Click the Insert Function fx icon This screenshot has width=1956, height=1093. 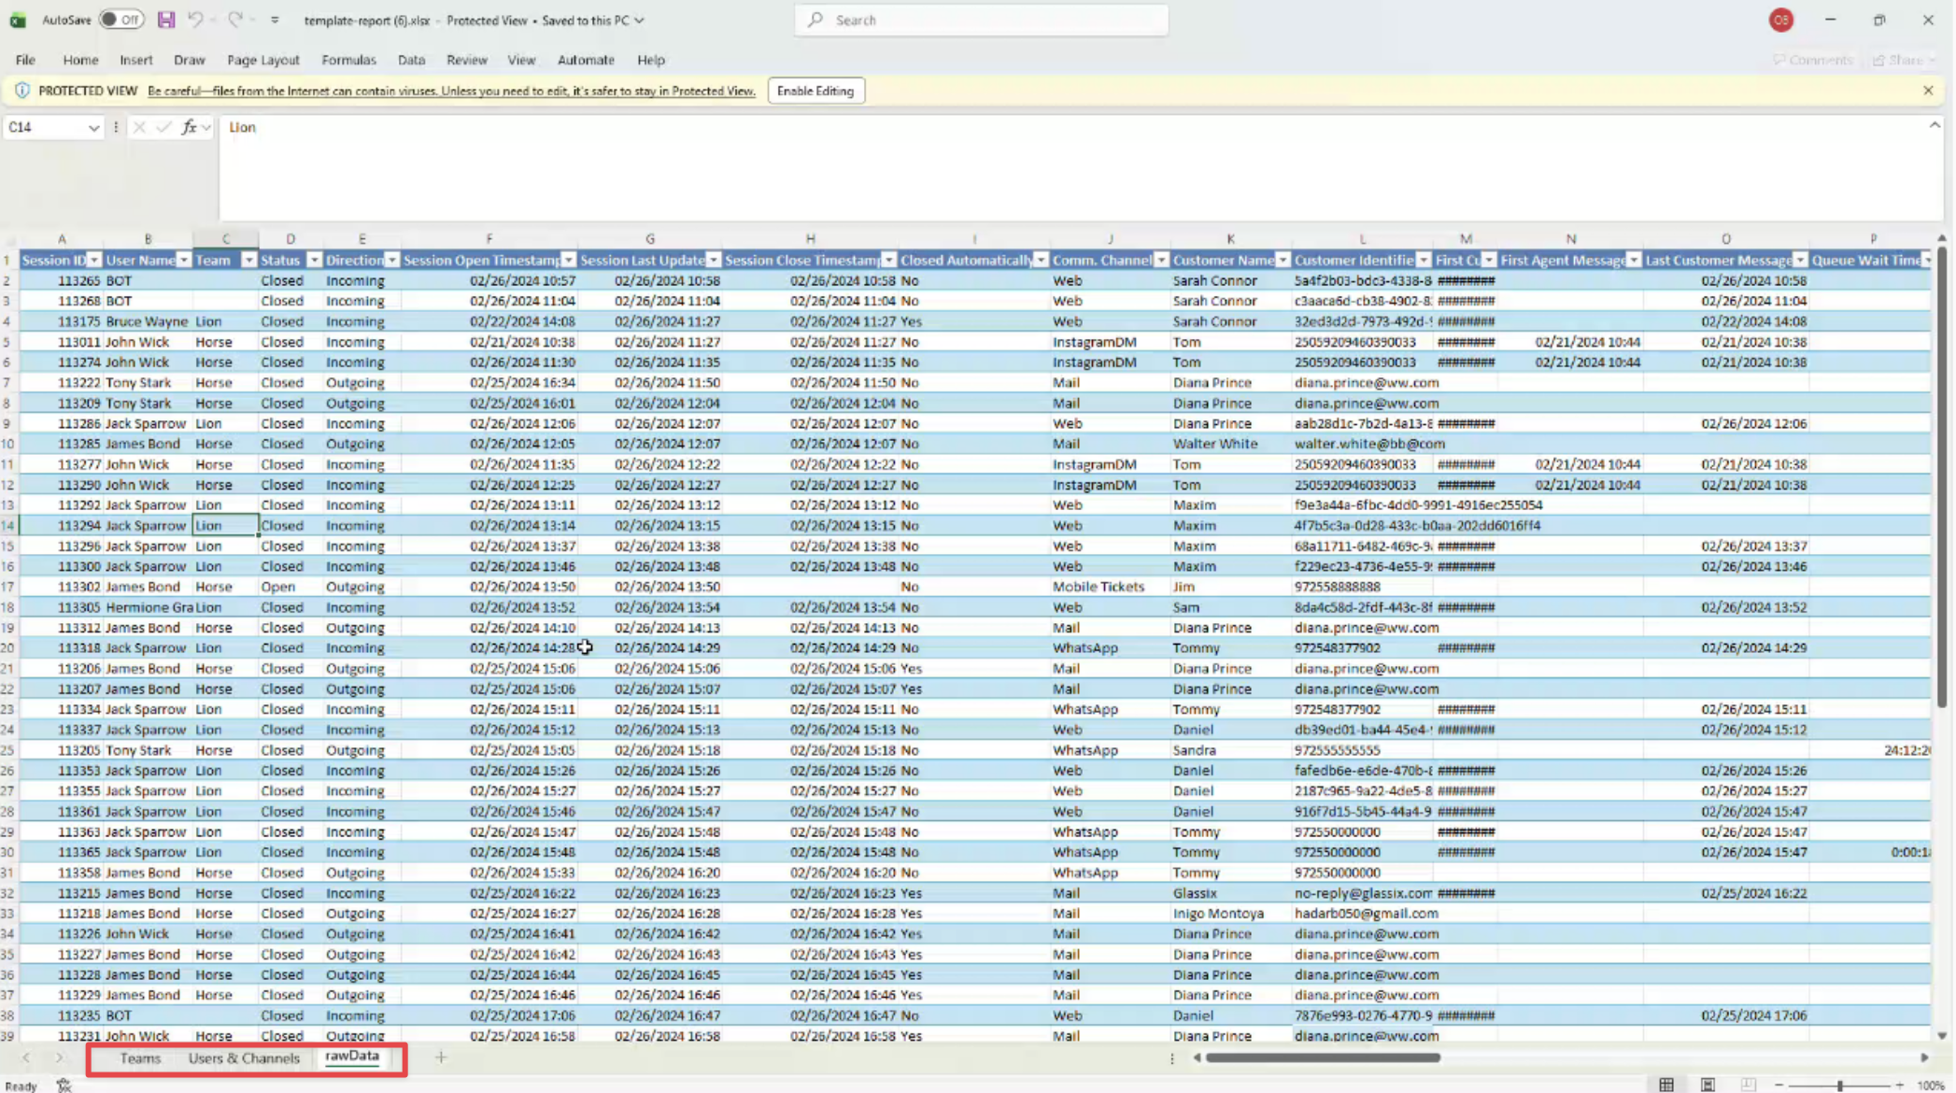click(x=190, y=127)
